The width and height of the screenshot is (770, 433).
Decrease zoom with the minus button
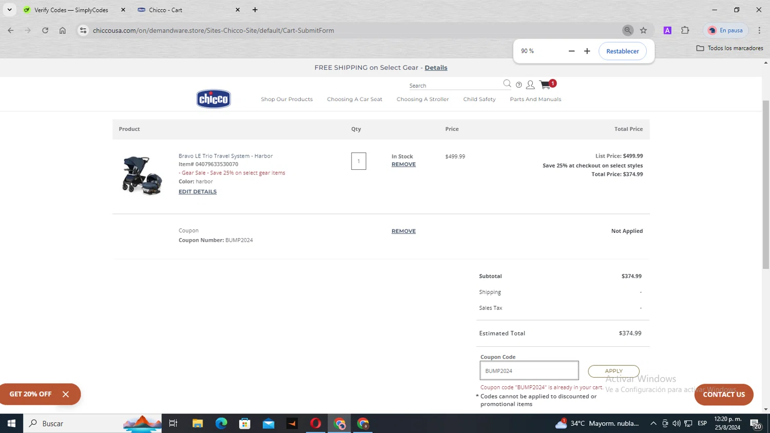[571, 51]
